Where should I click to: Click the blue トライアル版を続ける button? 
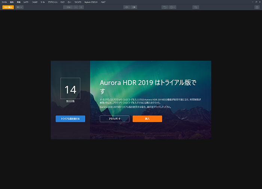[x=70, y=119]
